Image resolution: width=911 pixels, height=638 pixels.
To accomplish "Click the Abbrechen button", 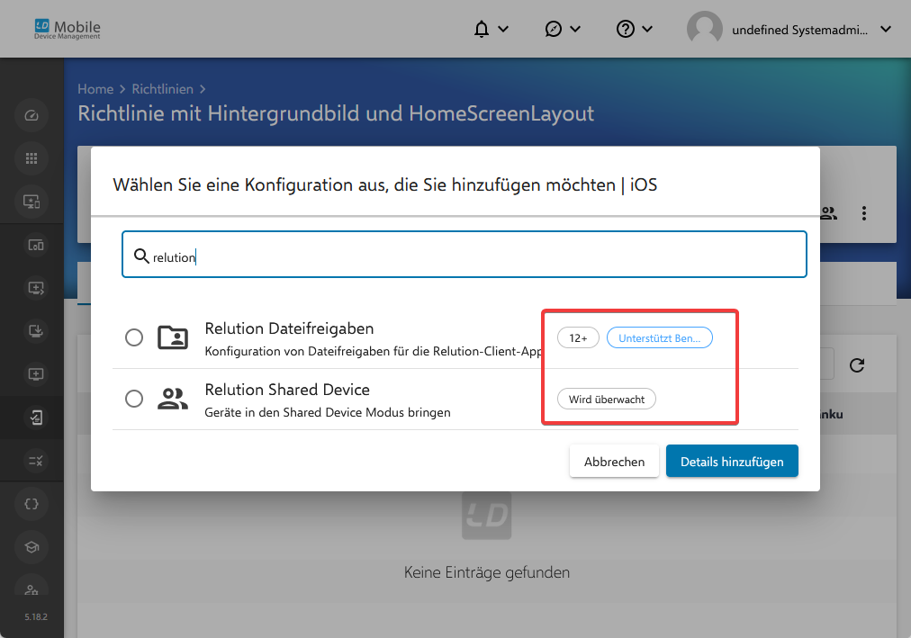I will coord(614,462).
